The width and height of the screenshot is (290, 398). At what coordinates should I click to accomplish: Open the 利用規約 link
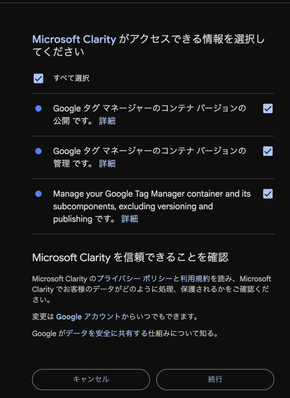[195, 279]
